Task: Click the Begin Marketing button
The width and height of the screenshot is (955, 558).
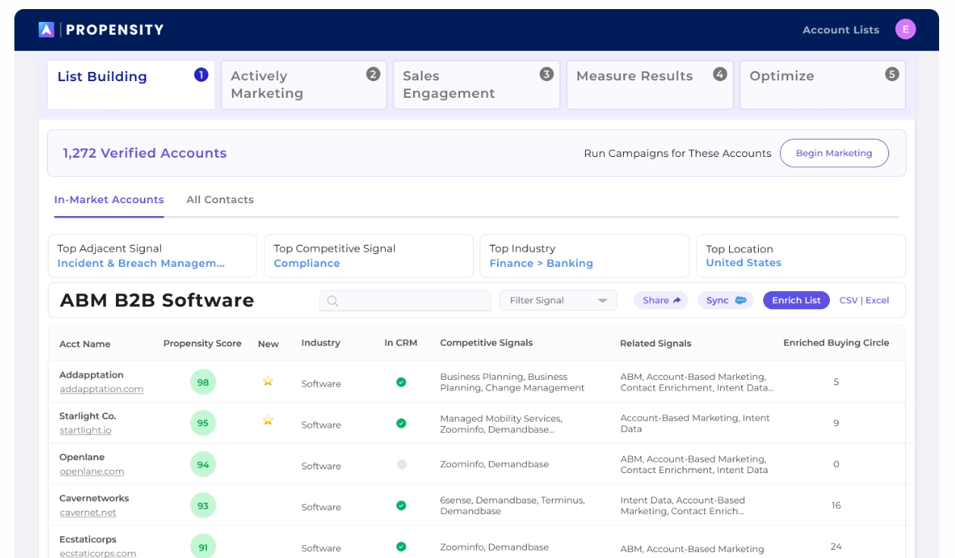Action: [x=834, y=153]
